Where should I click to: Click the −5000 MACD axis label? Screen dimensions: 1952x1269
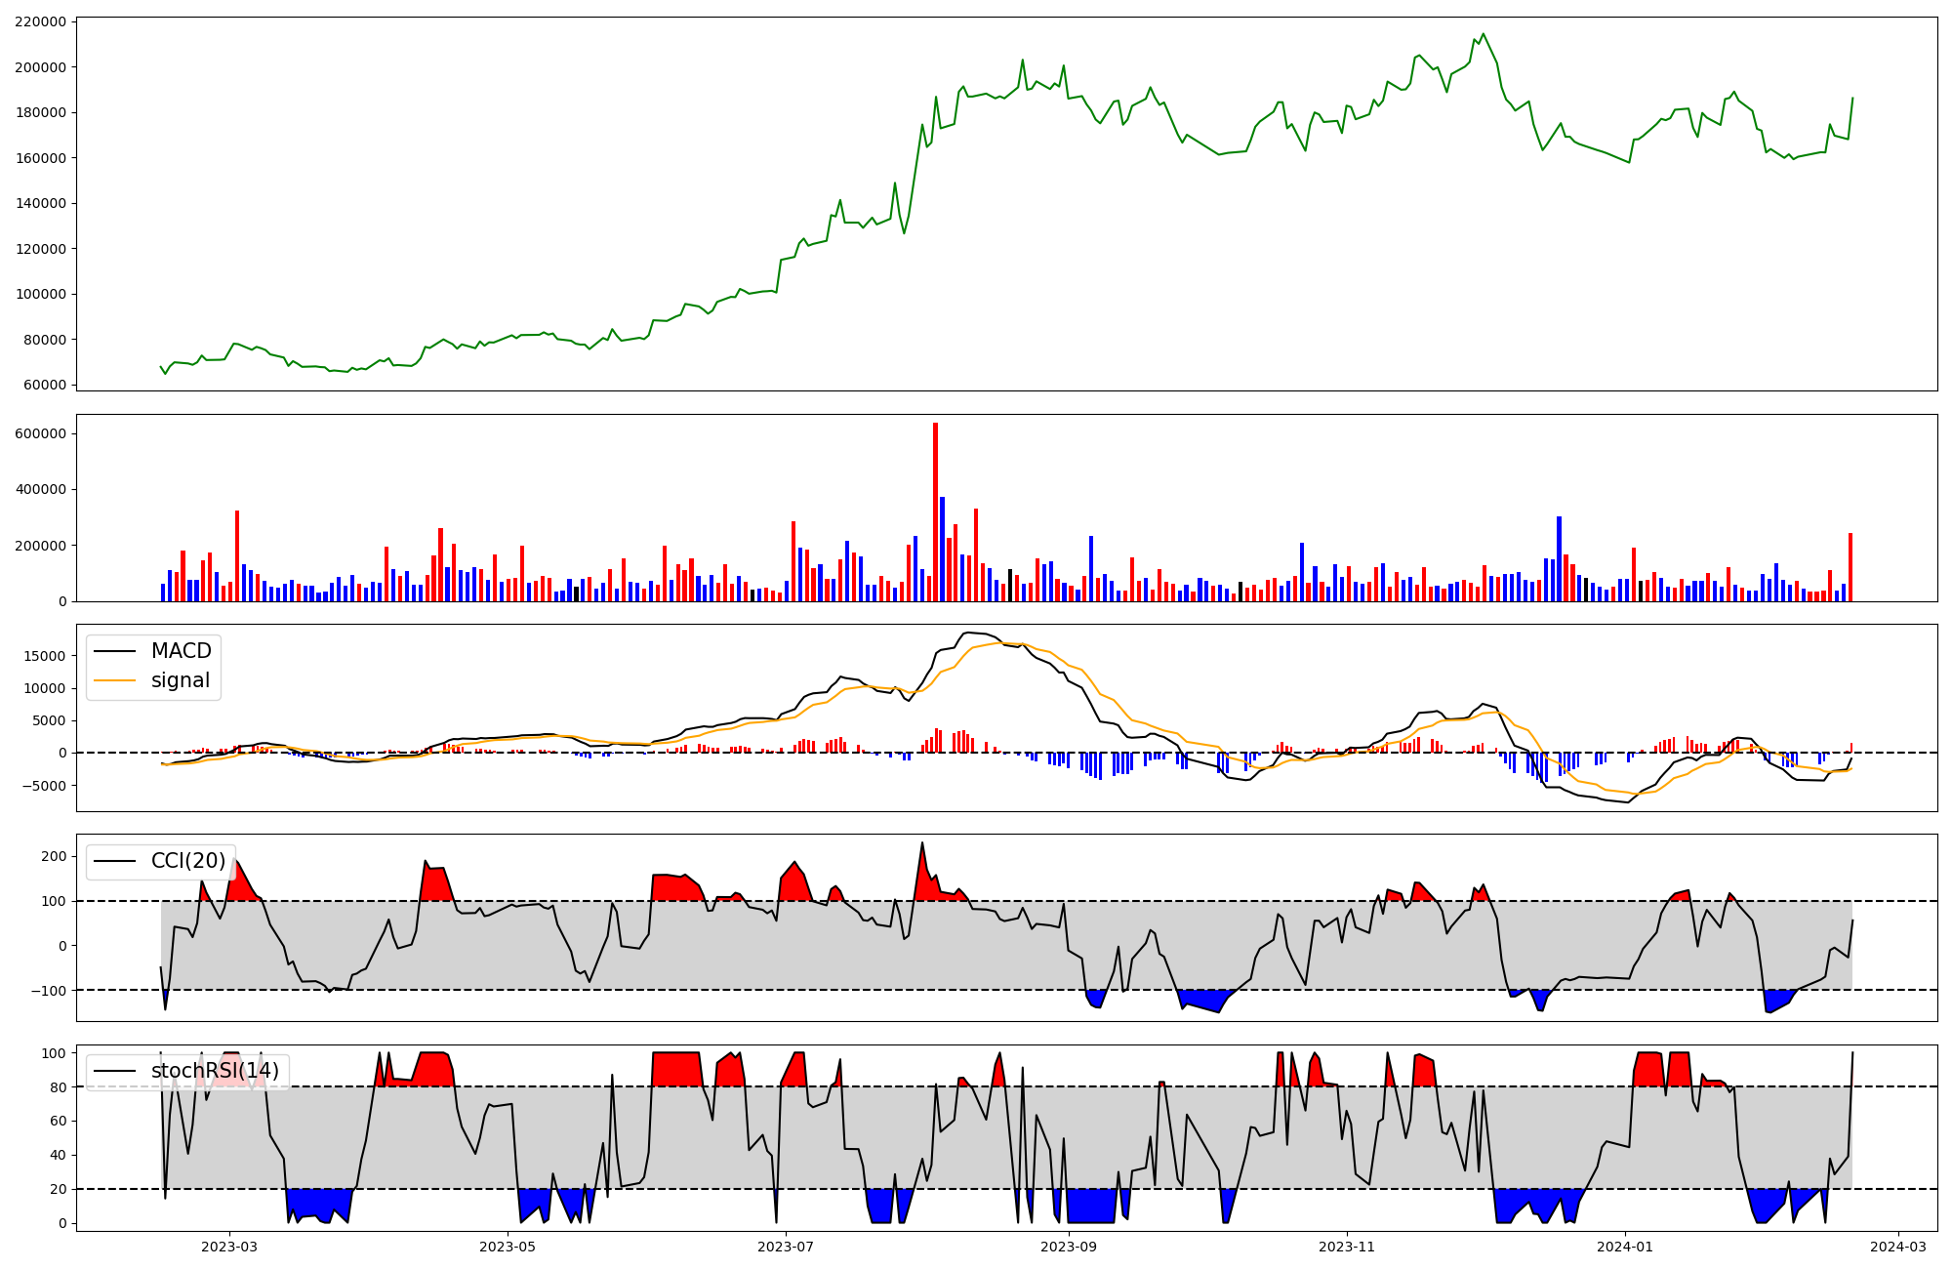[45, 786]
